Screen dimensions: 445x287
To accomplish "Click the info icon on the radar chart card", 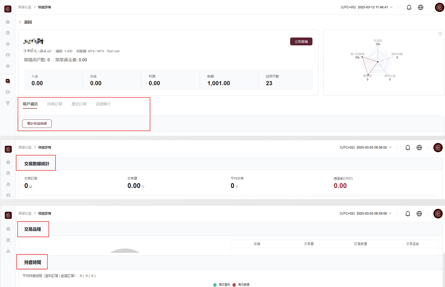I will [x=440, y=34].
